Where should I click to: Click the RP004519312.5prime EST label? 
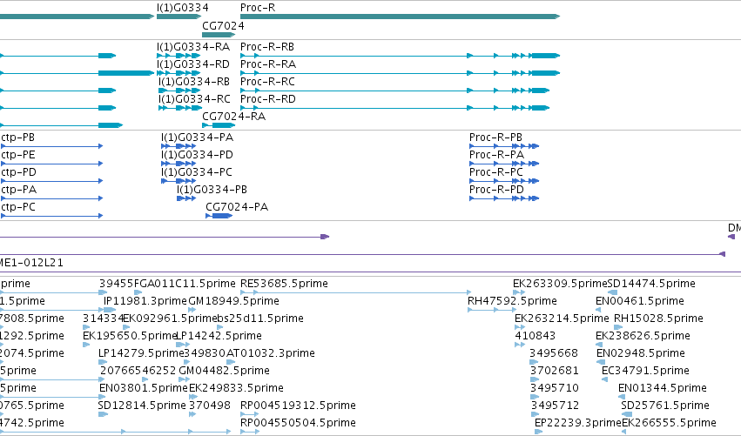(x=298, y=406)
